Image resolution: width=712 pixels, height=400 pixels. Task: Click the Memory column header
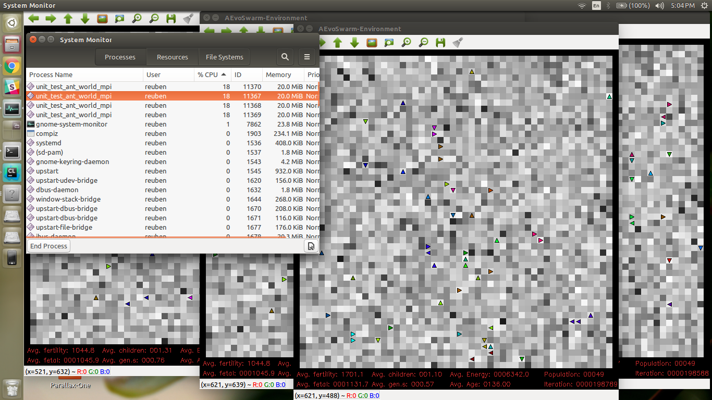tap(278, 75)
